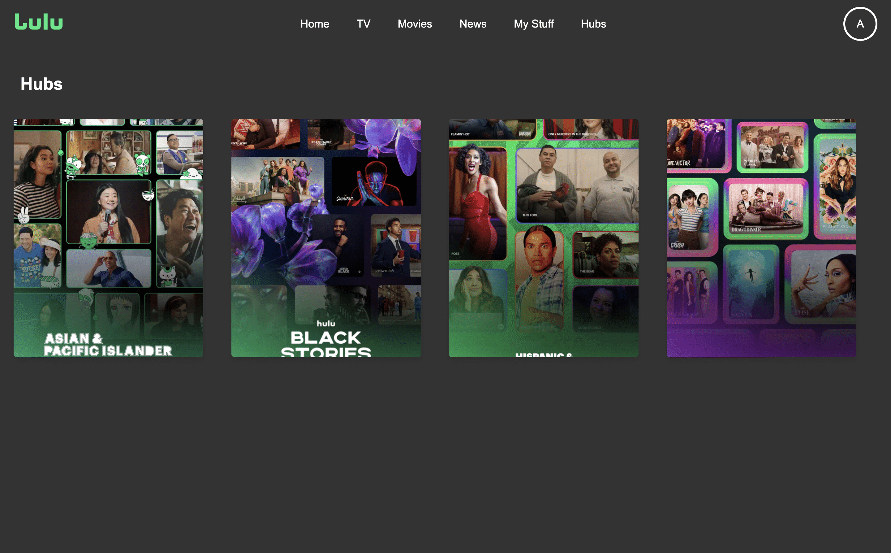Viewport: 891px width, 553px height.
Task: Choose the Abbott Elementary cast poster
Action: click(x=278, y=181)
